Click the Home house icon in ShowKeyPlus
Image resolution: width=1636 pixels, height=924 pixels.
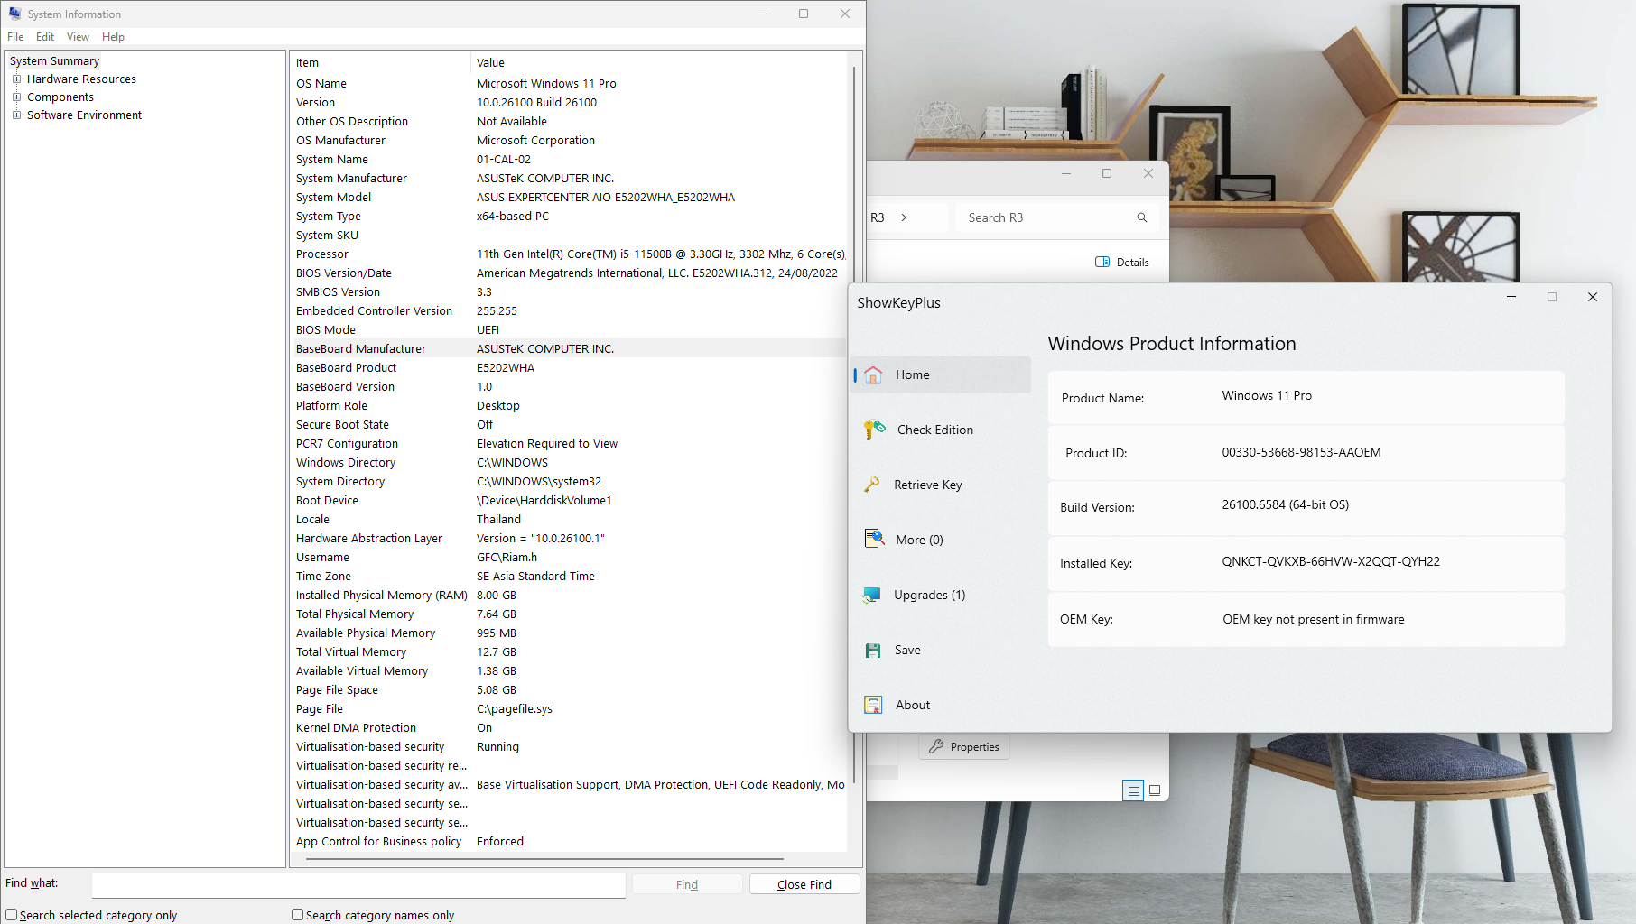[x=873, y=375]
